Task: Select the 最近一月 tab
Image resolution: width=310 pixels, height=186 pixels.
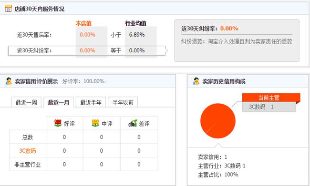Action: click(59, 102)
